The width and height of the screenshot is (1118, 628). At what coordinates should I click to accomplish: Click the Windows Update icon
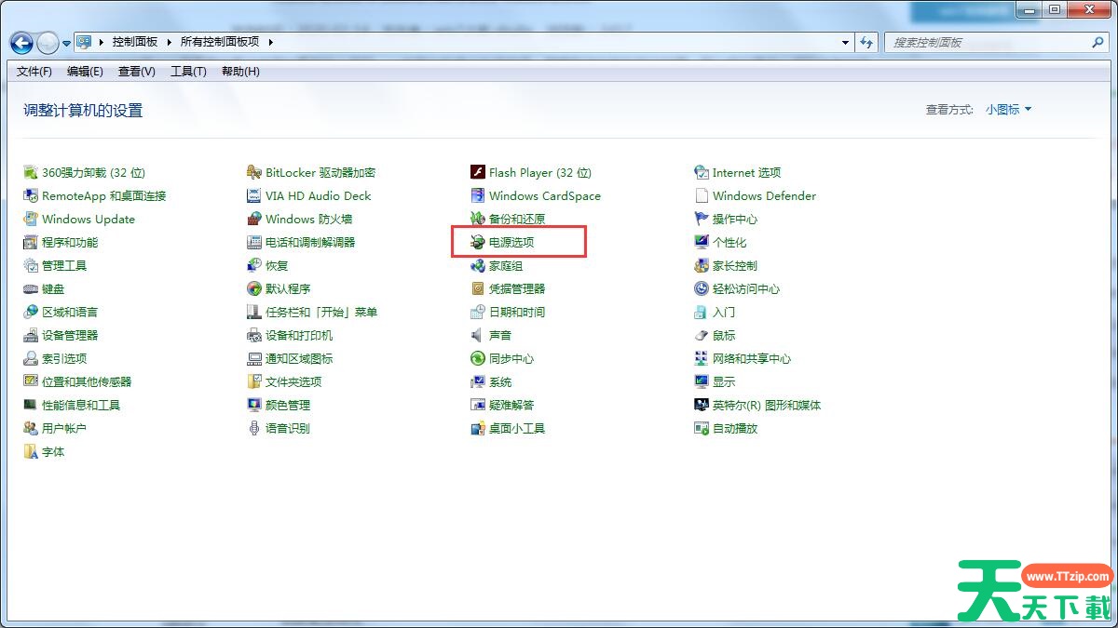[31, 219]
